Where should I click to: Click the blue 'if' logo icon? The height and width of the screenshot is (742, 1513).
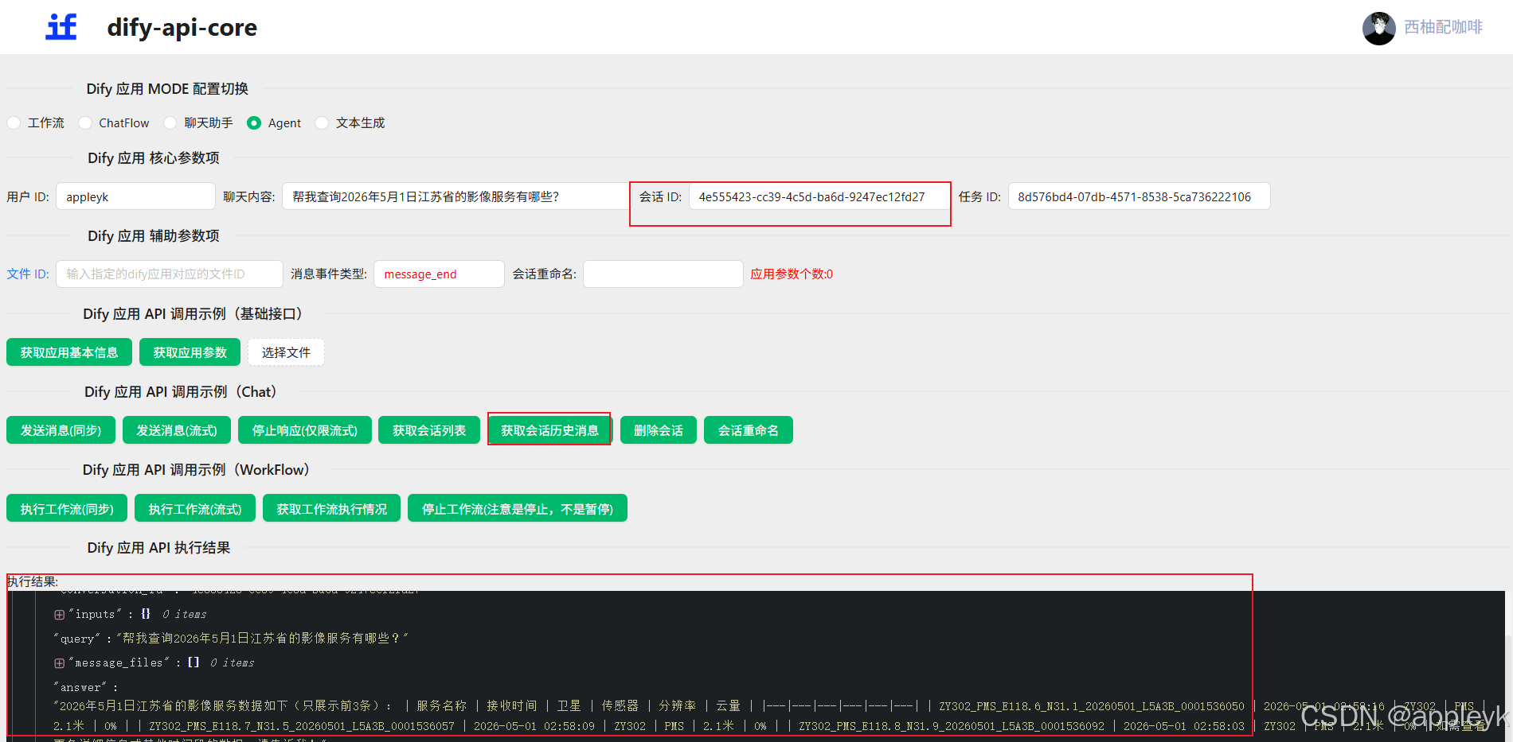point(61,27)
